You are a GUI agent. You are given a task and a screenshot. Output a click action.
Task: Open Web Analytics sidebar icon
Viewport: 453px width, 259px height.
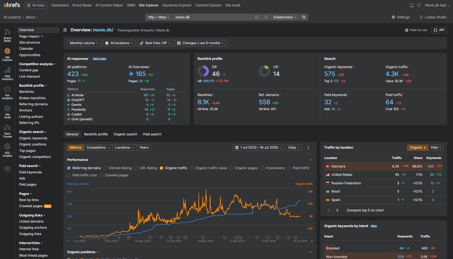(7, 74)
